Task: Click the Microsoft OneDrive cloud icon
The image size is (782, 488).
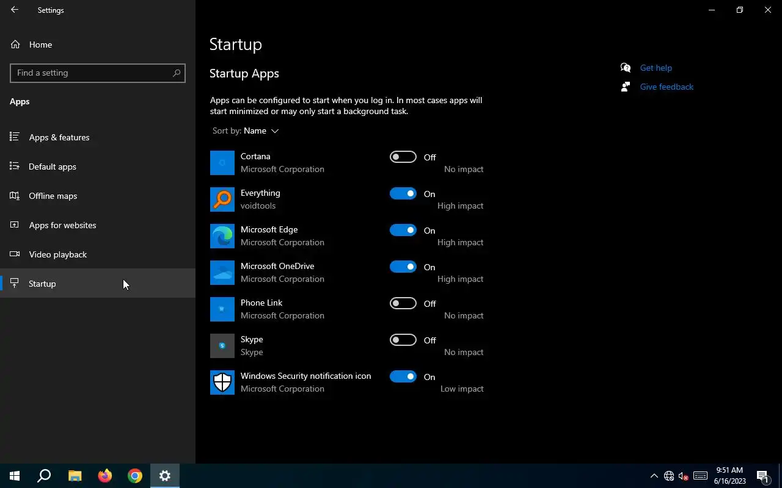Action: [222, 273]
